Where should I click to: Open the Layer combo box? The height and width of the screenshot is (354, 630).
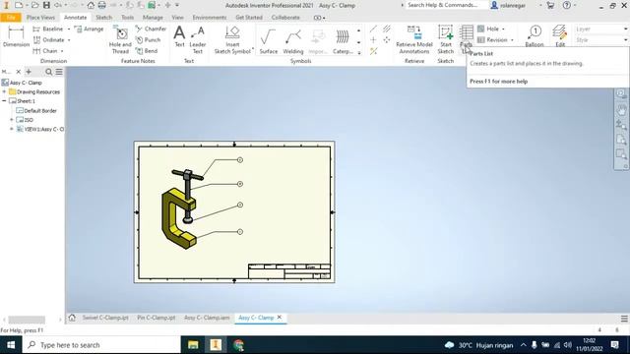(x=601, y=29)
